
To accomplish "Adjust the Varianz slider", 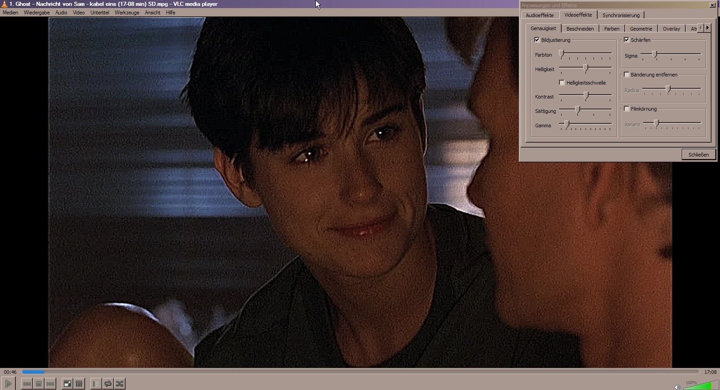I will tap(672, 124).
